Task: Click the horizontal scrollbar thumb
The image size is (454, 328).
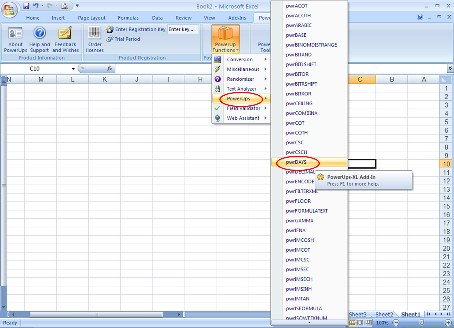Action: tap(96, 314)
